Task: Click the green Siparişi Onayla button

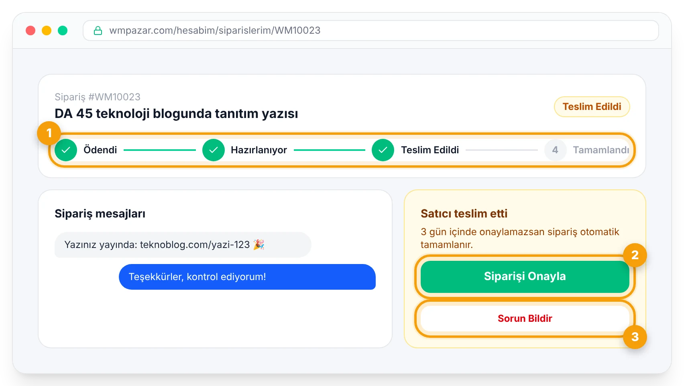Action: [525, 276]
